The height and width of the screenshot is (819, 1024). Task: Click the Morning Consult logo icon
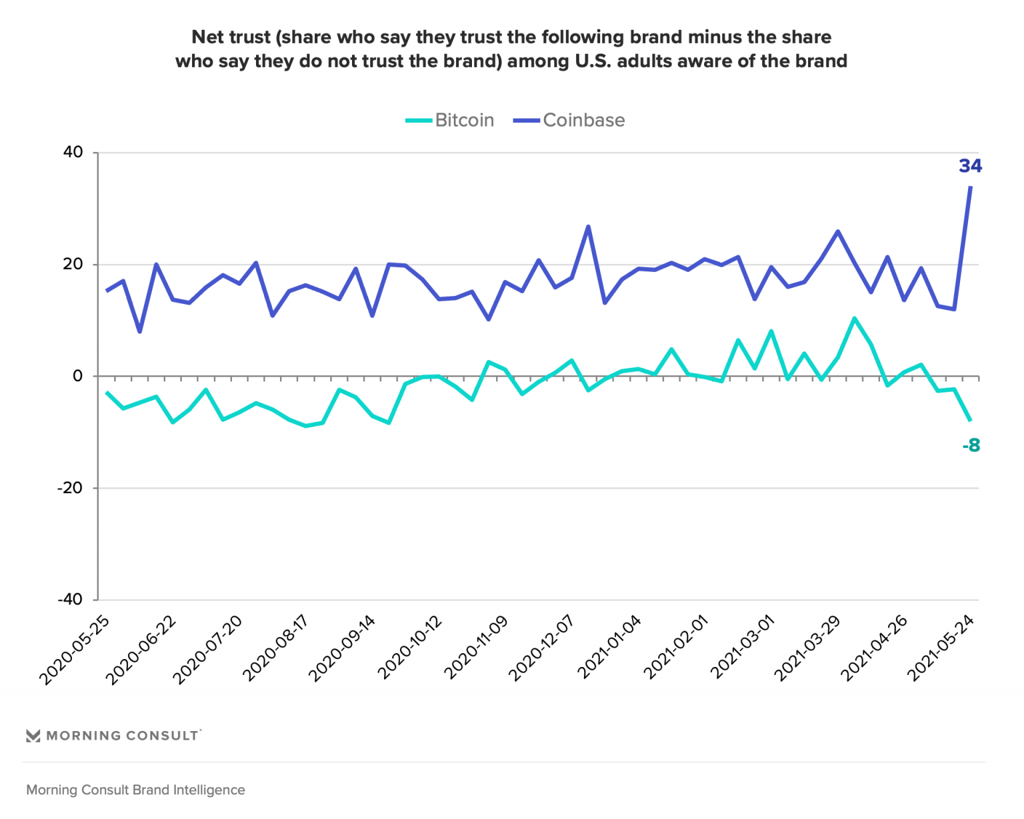[x=33, y=736]
